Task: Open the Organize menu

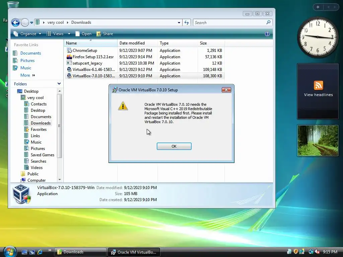Action: coord(27,34)
